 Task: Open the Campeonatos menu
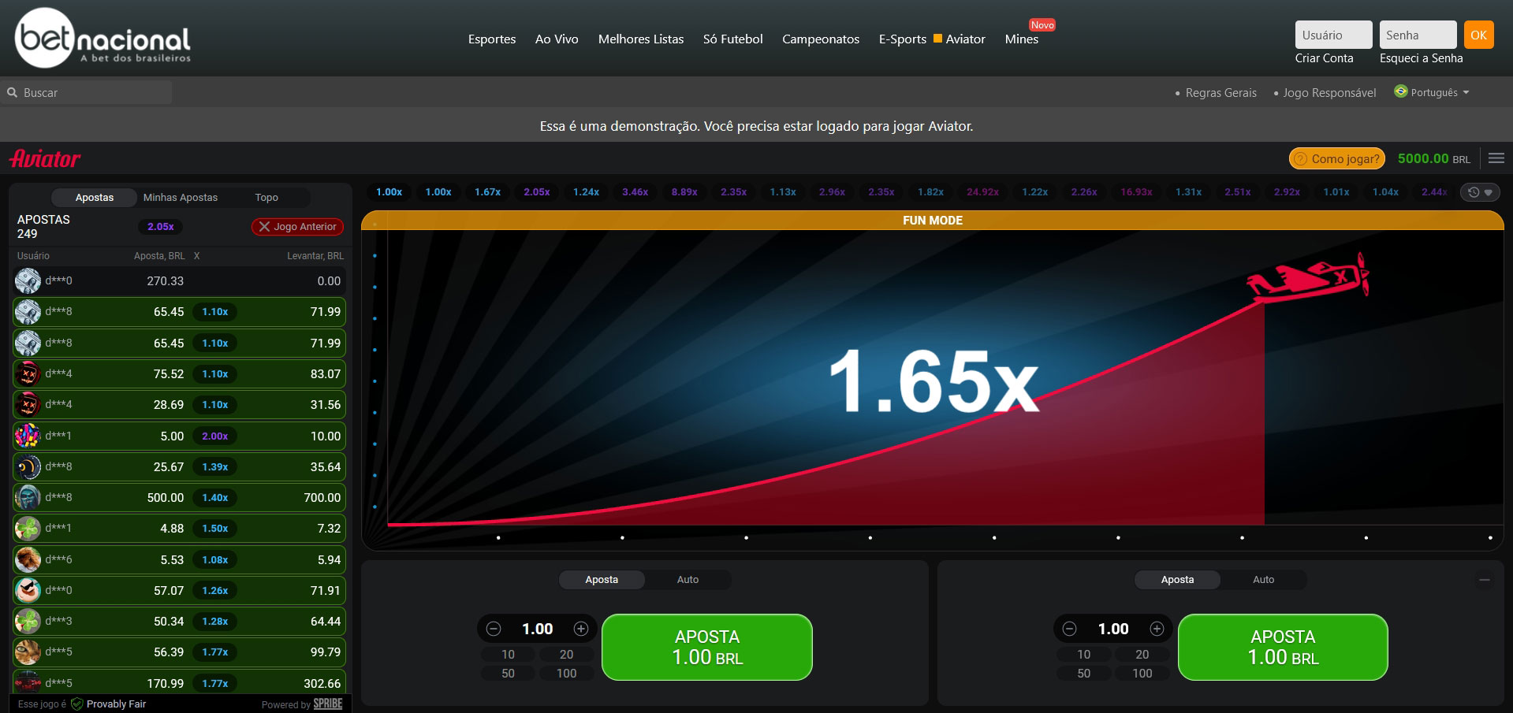(821, 39)
